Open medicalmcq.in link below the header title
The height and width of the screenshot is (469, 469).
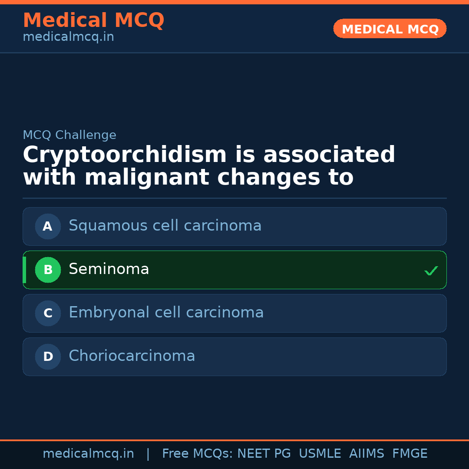[68, 37]
